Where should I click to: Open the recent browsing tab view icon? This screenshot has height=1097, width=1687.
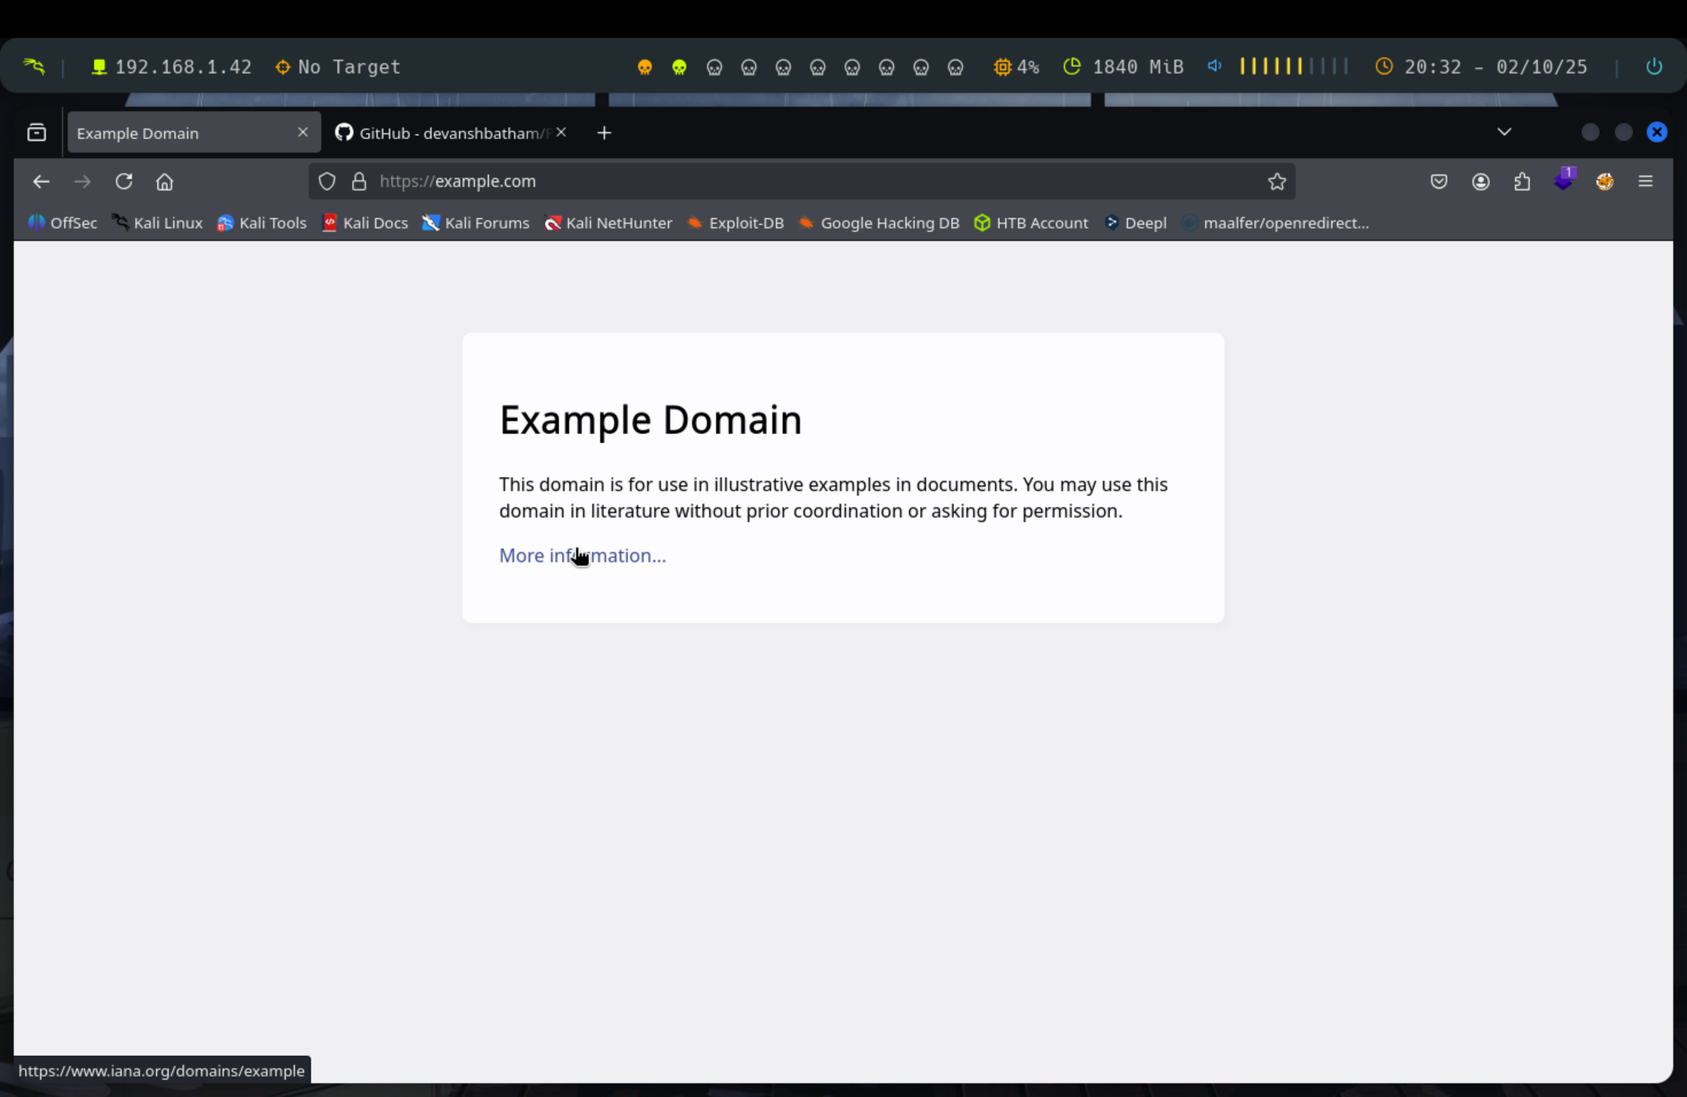37,133
